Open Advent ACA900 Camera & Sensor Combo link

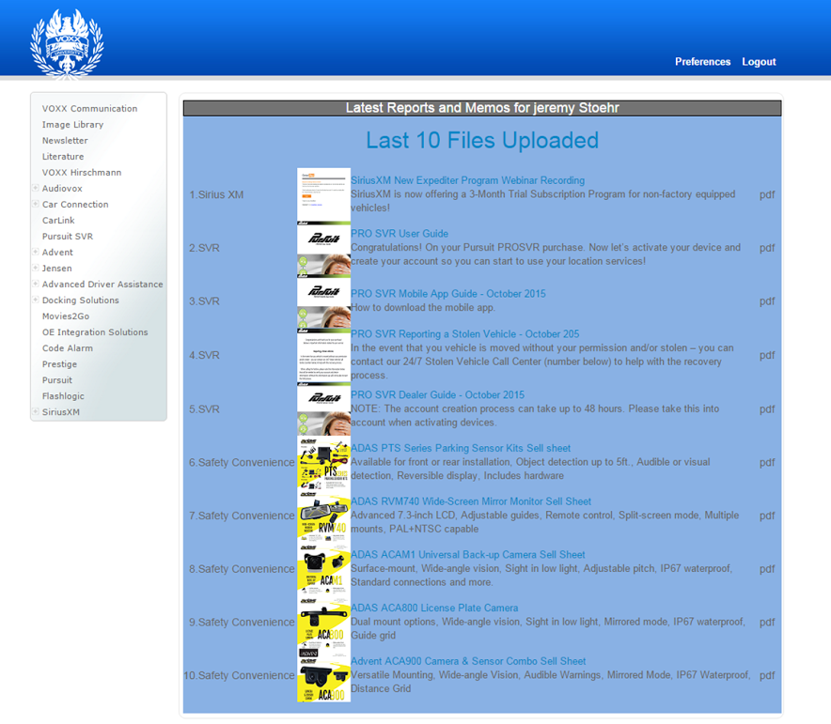(x=468, y=661)
